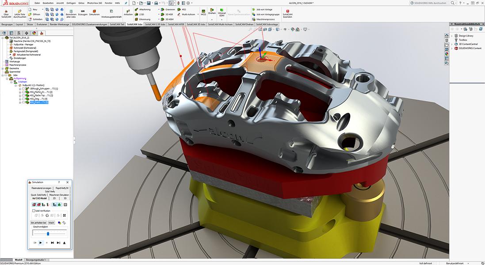Click SolidCAM beenden exit icon
This screenshot has width=485, height=265.
pos(287,14)
